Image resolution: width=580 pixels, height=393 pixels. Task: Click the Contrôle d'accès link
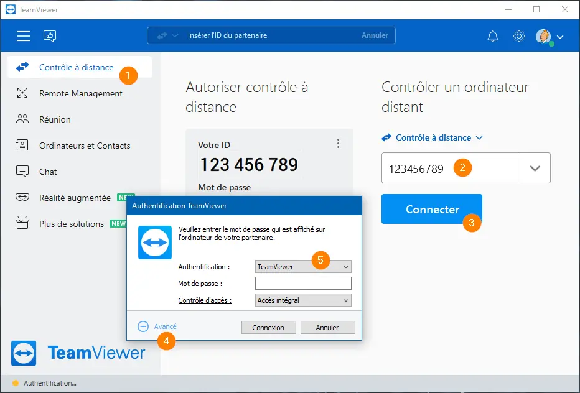click(205, 300)
